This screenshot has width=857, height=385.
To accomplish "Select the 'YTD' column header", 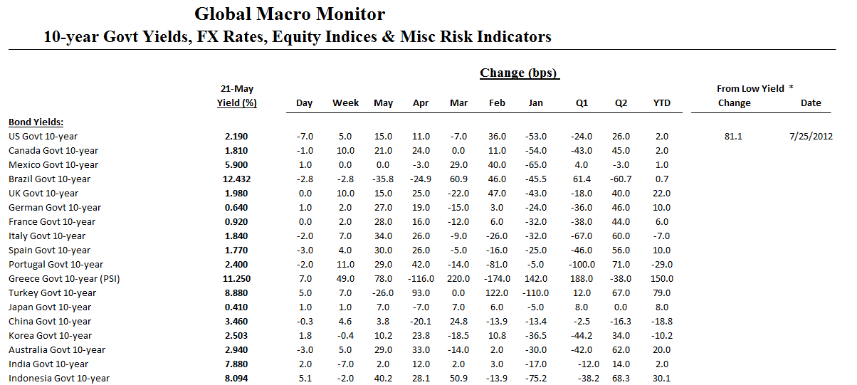I will pyautogui.click(x=661, y=103).
